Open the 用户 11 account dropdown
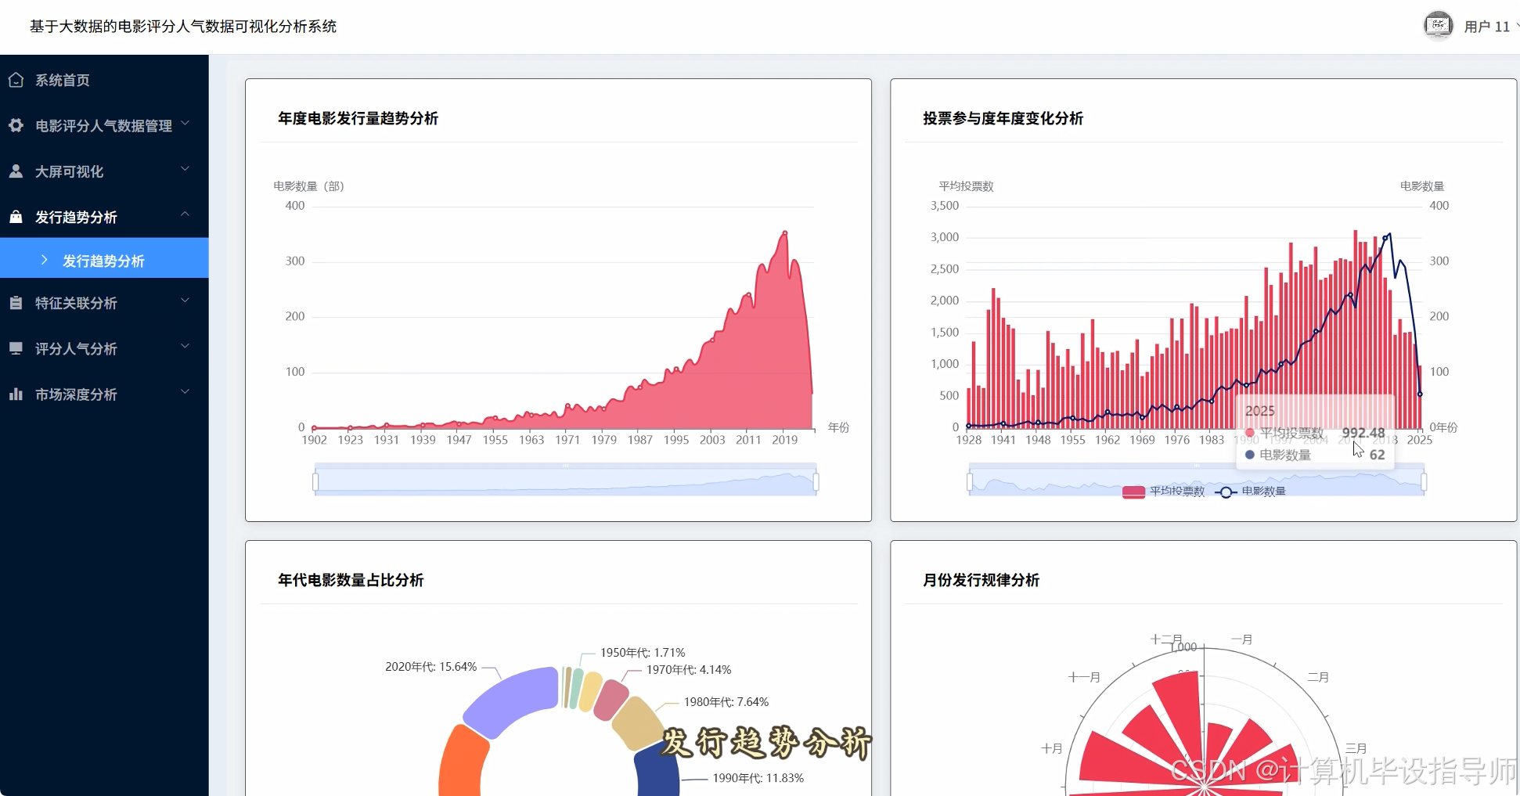This screenshot has width=1520, height=796. coord(1490,27)
